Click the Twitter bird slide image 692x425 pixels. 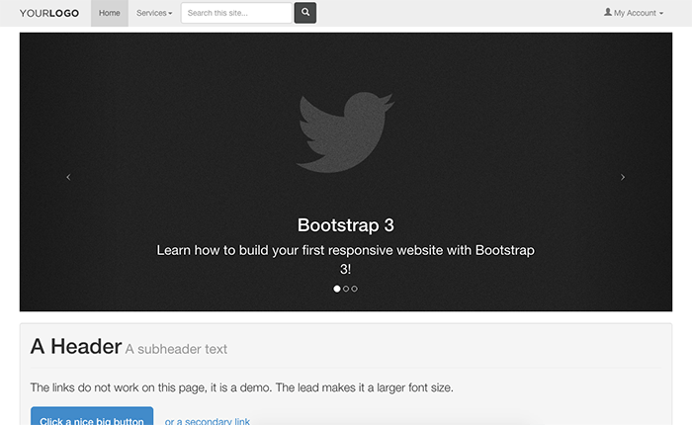[x=345, y=132]
